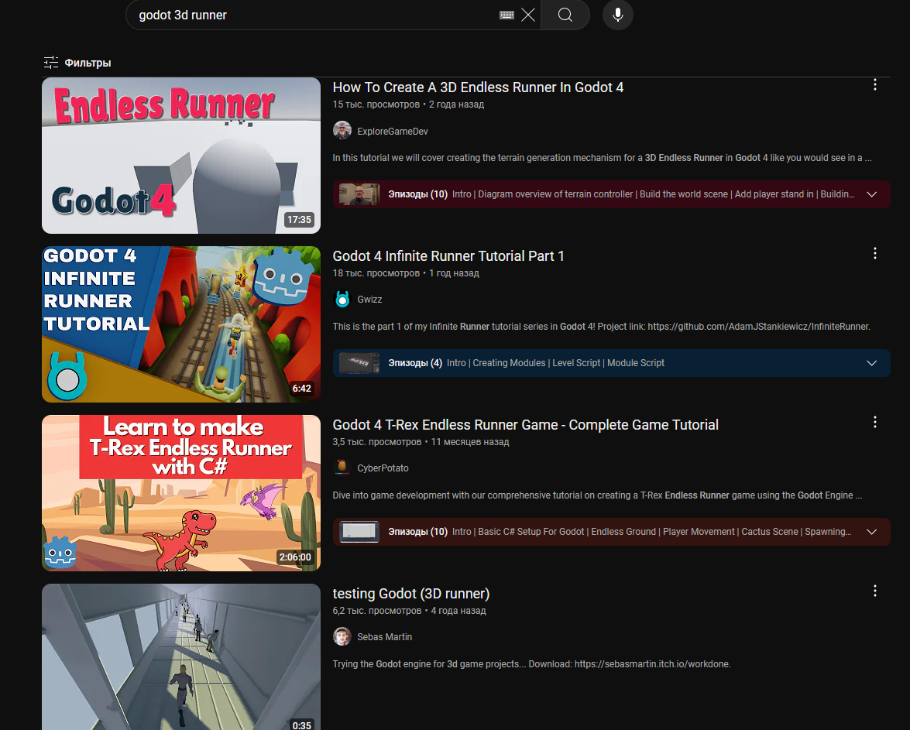This screenshot has width=910, height=730.
Task: Open the on-screen keyboard icon in the search box
Action: [x=507, y=15]
